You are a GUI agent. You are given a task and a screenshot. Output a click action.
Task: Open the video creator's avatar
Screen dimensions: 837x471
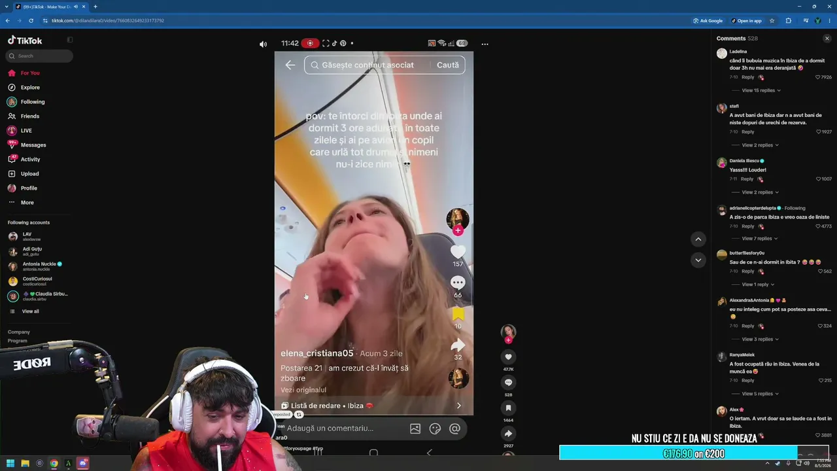pyautogui.click(x=508, y=332)
